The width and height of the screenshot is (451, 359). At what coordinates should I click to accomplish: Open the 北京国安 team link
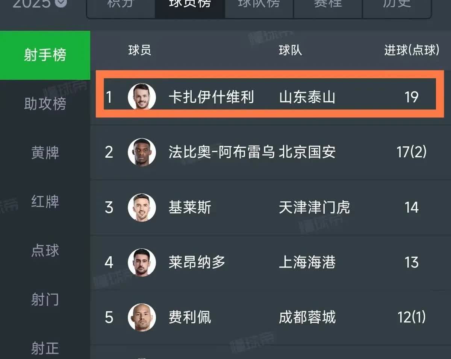point(307,152)
